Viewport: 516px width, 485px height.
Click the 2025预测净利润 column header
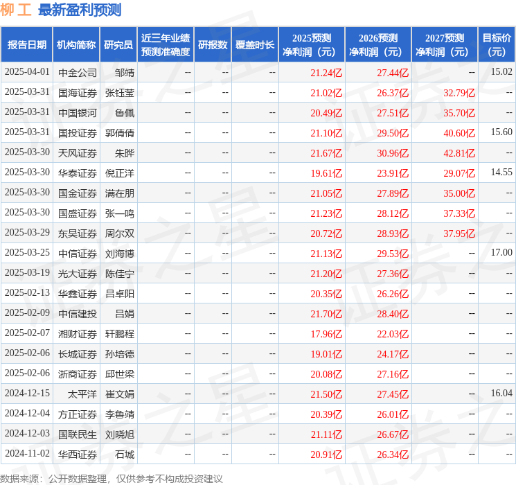click(312, 45)
